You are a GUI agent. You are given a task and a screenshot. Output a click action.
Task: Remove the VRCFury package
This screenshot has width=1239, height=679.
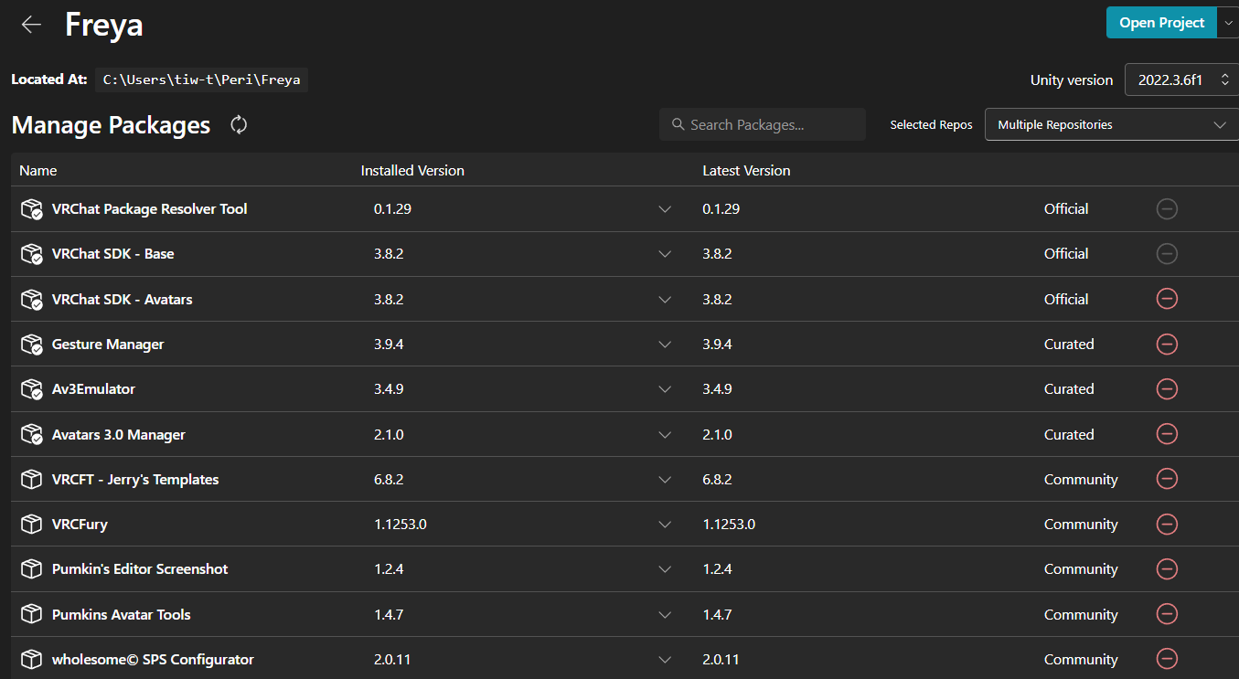[1167, 525]
